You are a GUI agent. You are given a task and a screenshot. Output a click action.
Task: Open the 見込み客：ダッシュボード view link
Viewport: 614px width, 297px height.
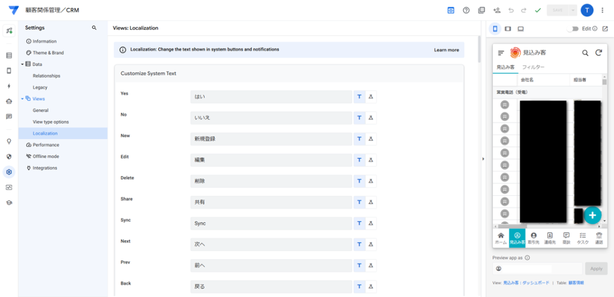point(526,283)
